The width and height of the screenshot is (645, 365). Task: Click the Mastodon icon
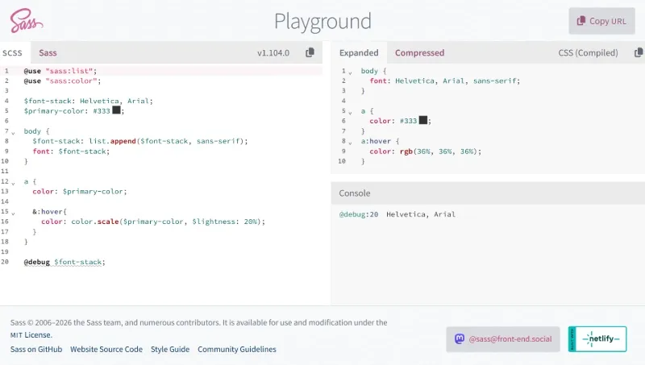click(x=460, y=339)
